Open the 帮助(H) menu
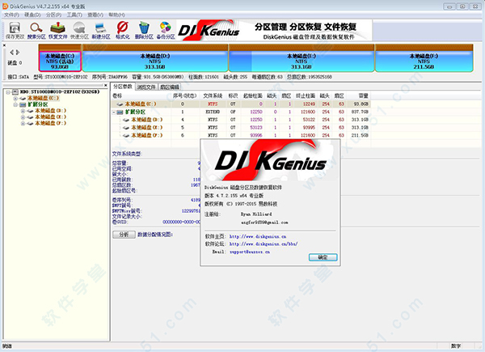The width and height of the screenshot is (485, 352). click(116, 15)
